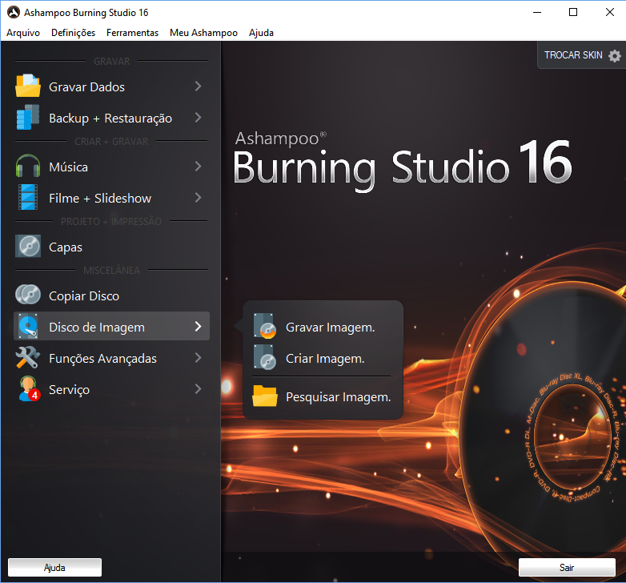This screenshot has width=626, height=583.
Task: Minimize the Burning Studio window
Action: (537, 12)
